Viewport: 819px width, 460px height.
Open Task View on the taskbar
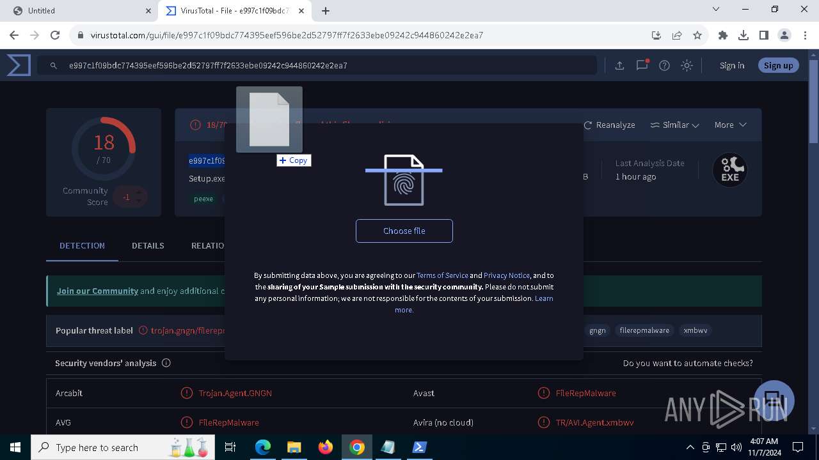[230, 447]
